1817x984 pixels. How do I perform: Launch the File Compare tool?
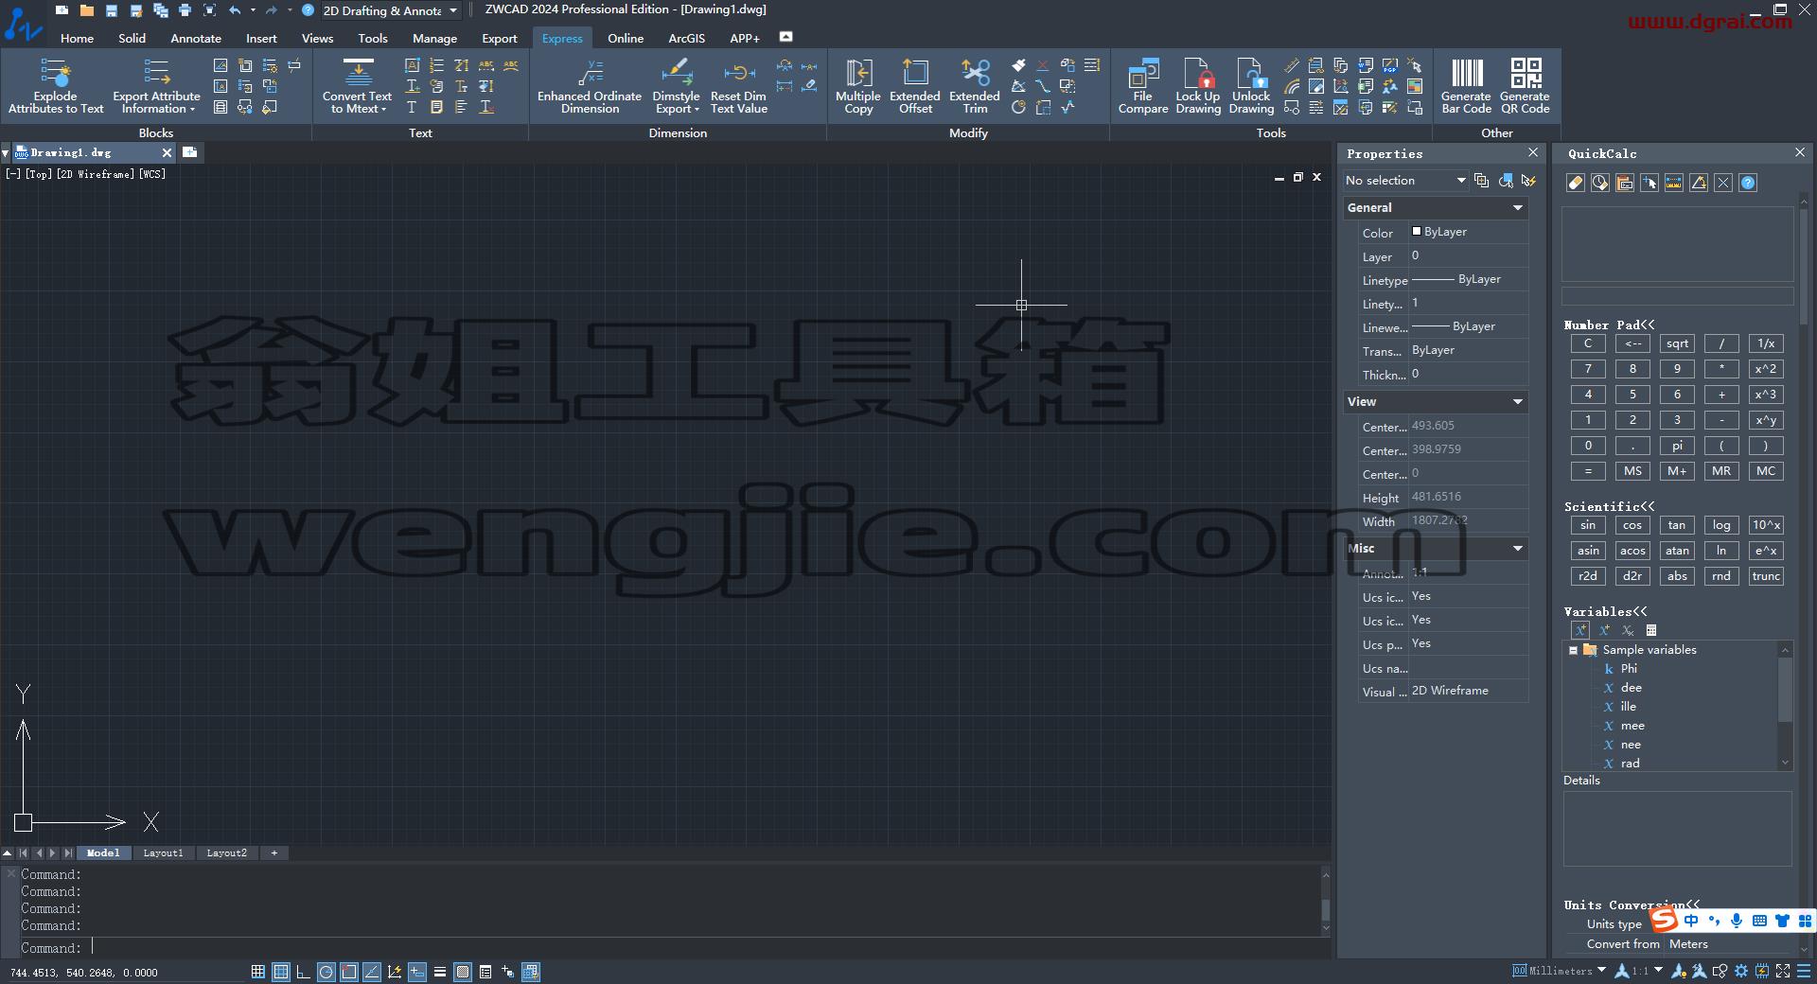coord(1143,86)
